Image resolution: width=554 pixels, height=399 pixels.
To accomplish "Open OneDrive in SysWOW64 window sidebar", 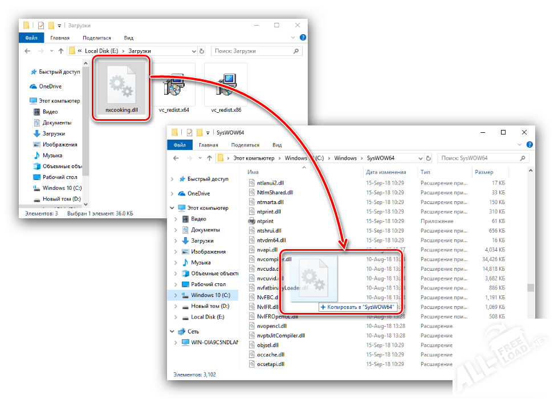I will point(198,193).
